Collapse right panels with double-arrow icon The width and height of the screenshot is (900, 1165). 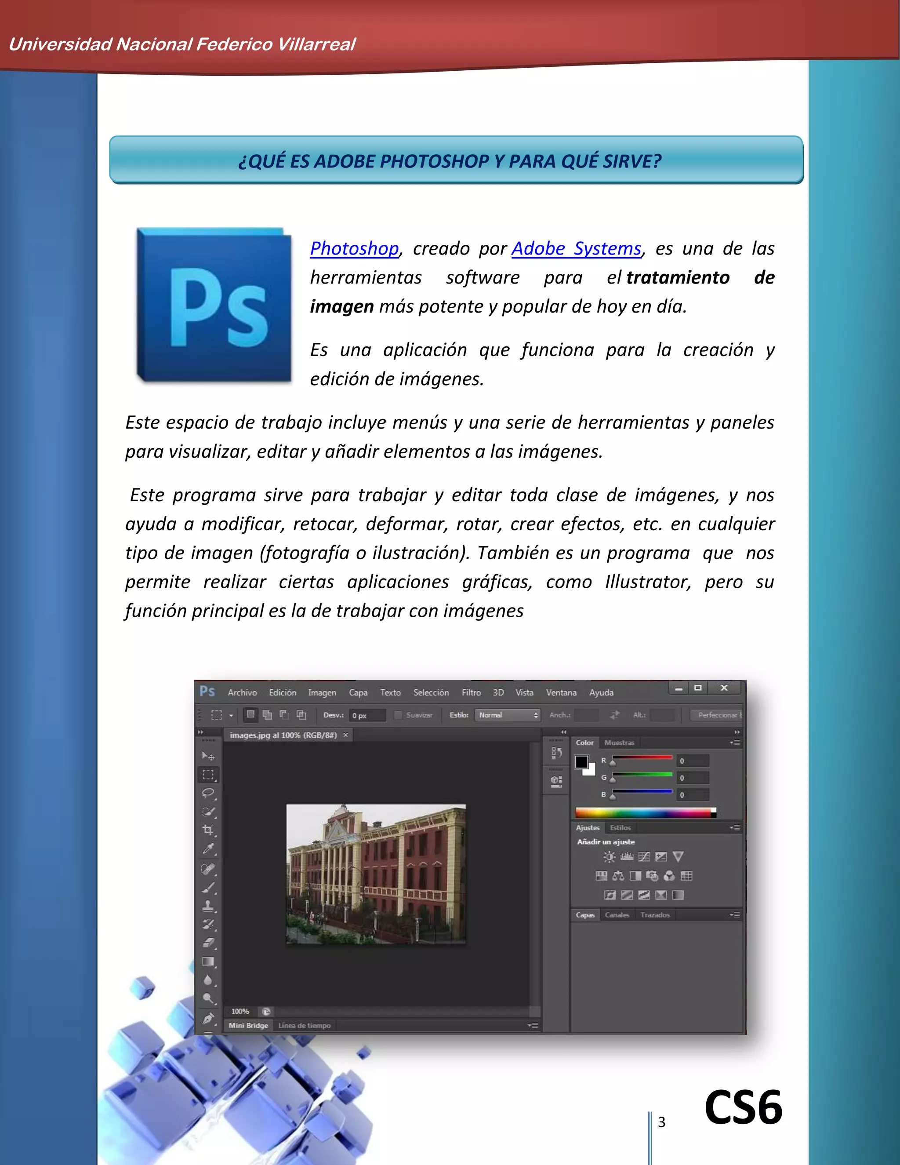(737, 732)
